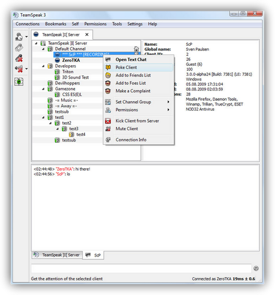Select the TeamSpeak ]I[ Server top tab
The width and height of the screenshot is (275, 295).
[62, 34]
